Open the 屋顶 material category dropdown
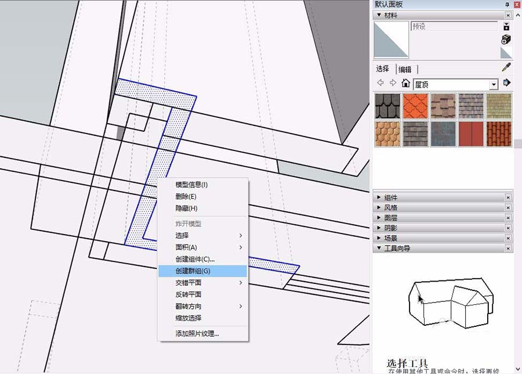522x374 pixels. coord(493,85)
